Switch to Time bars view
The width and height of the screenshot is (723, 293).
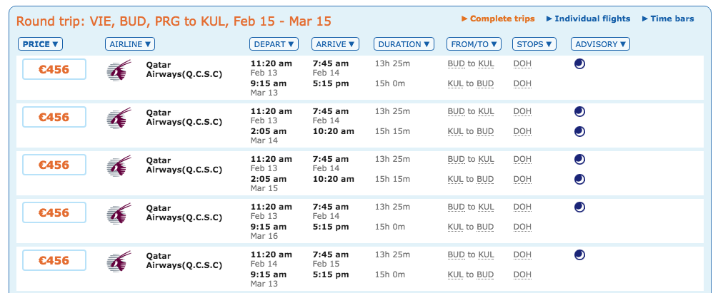[671, 19]
